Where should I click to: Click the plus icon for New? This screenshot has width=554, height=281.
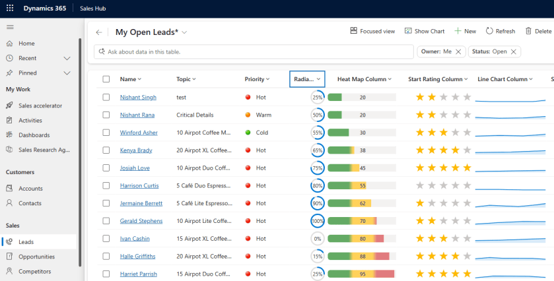tap(458, 31)
